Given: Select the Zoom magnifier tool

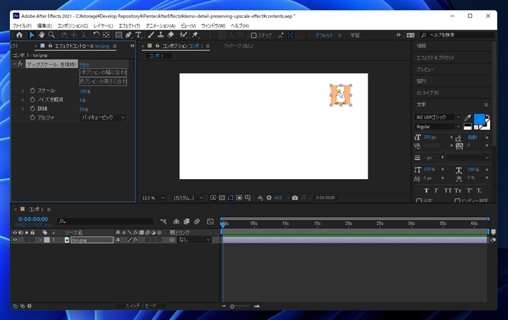Looking at the screenshot, I should point(51,35).
